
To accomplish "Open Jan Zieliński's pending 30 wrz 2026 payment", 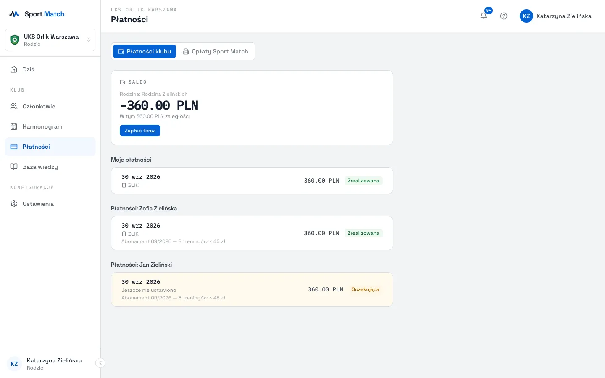I will click(252, 289).
